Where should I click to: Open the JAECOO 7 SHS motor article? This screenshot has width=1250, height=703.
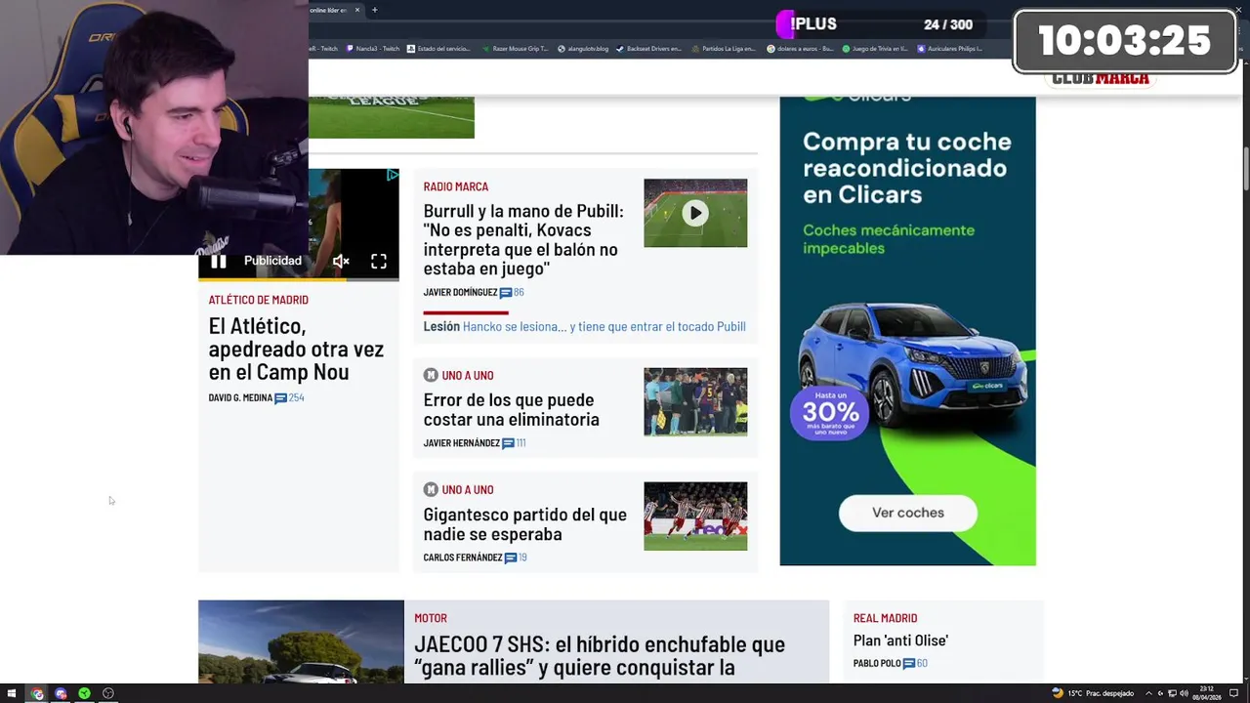(600, 656)
